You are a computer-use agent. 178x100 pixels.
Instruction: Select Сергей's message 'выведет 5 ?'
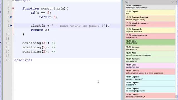(150, 84)
